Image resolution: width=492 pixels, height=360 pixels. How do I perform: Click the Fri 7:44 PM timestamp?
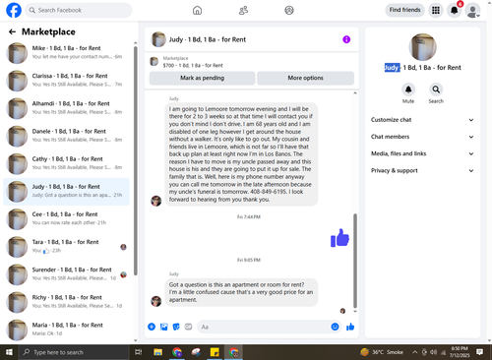point(249,217)
